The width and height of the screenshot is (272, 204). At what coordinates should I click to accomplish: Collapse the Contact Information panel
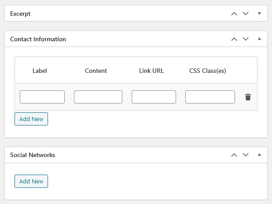(x=259, y=39)
